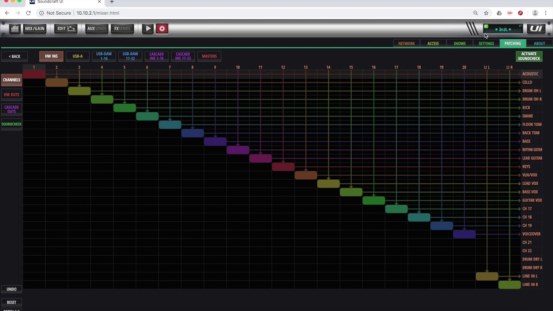
Task: Click patch node for input 12 to KEYS
Action: (283, 167)
